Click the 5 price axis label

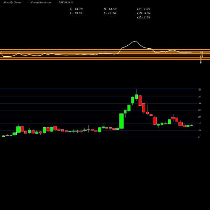[x=199, y=137]
